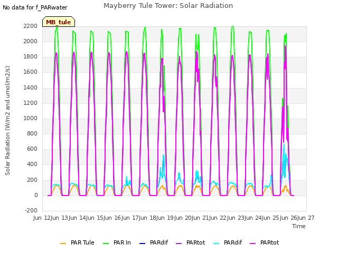Viewport: 338px width, 253px height.
Task: Click the -200 y-axis tick label
Action: click(31, 210)
